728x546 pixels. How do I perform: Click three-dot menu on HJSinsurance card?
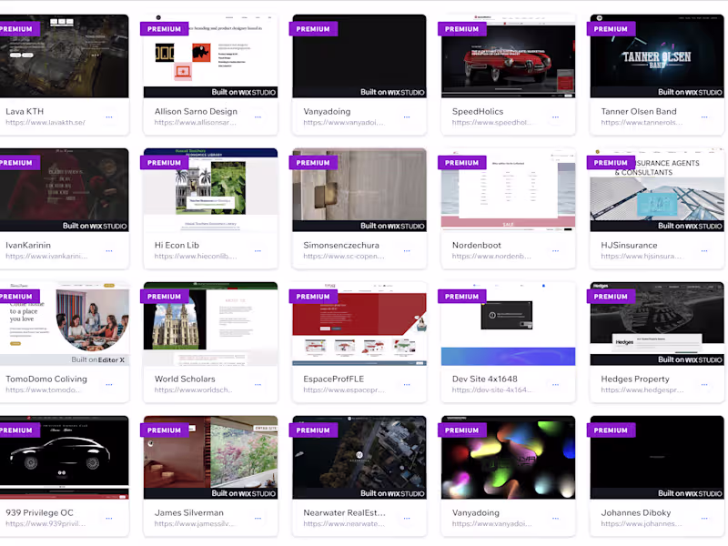[704, 251]
